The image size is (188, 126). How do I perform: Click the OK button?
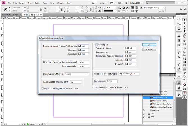(x=149, y=45)
